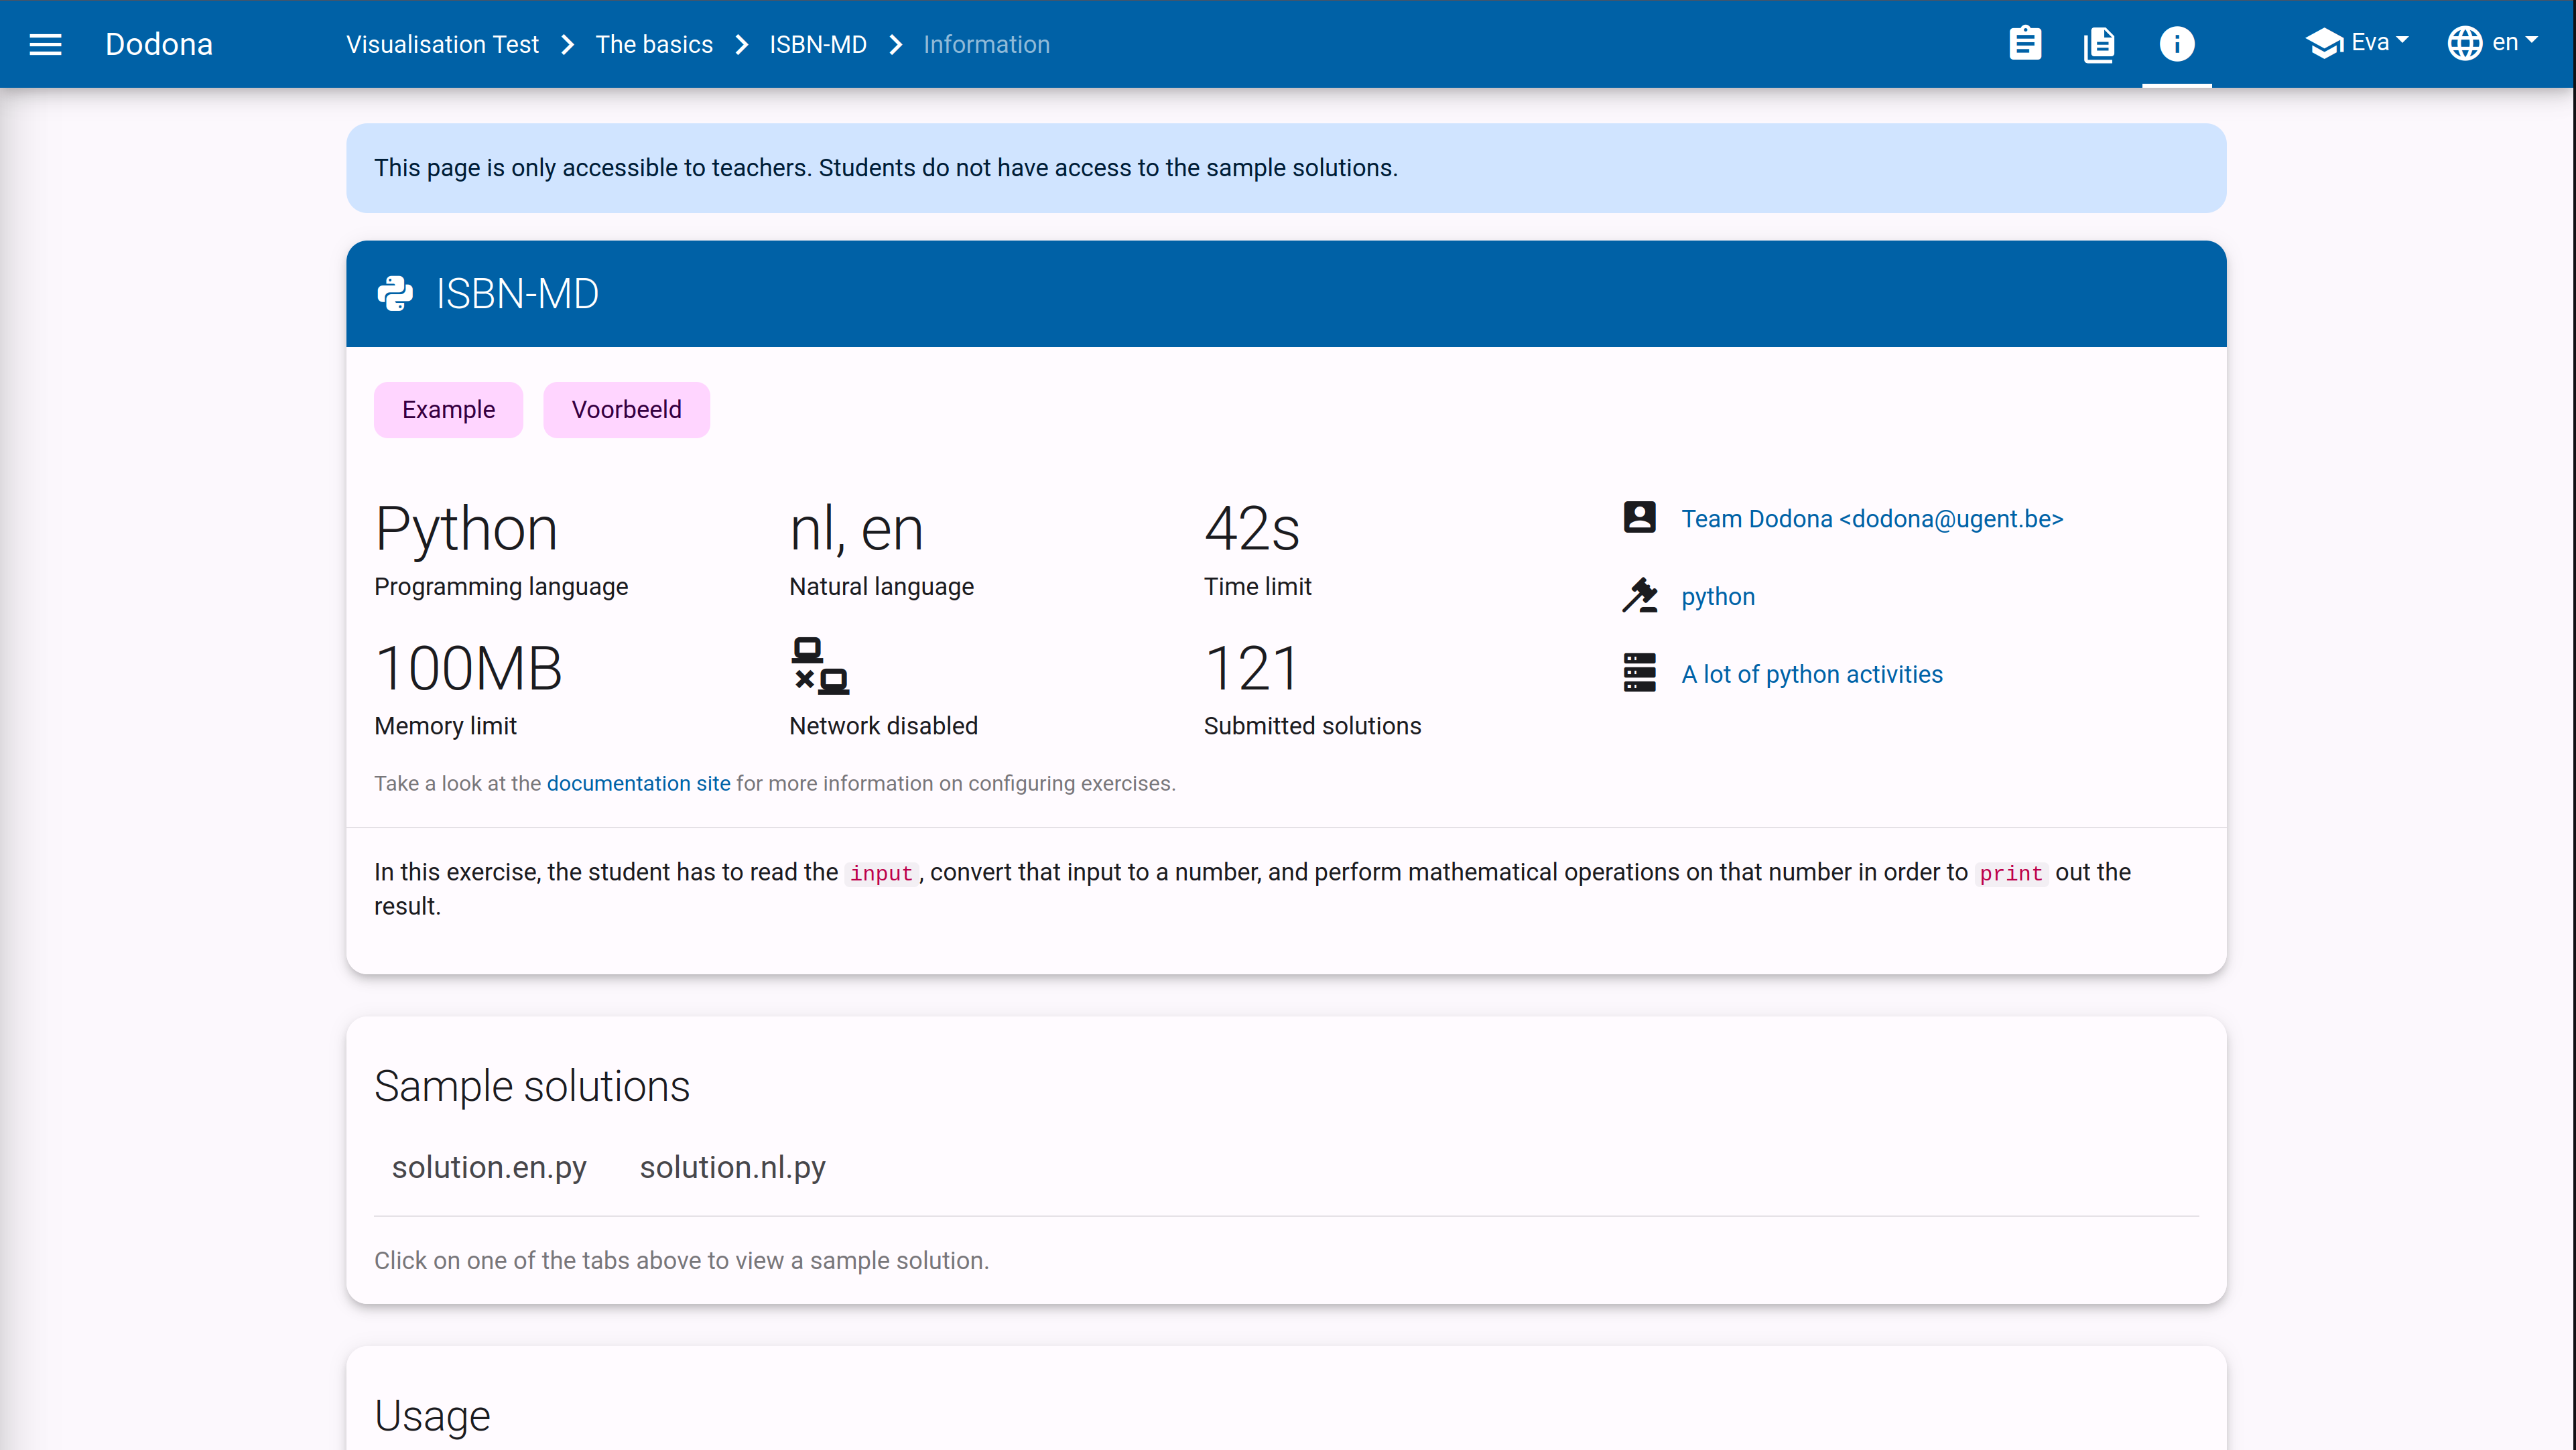Open the Eva user dropdown

(2357, 42)
